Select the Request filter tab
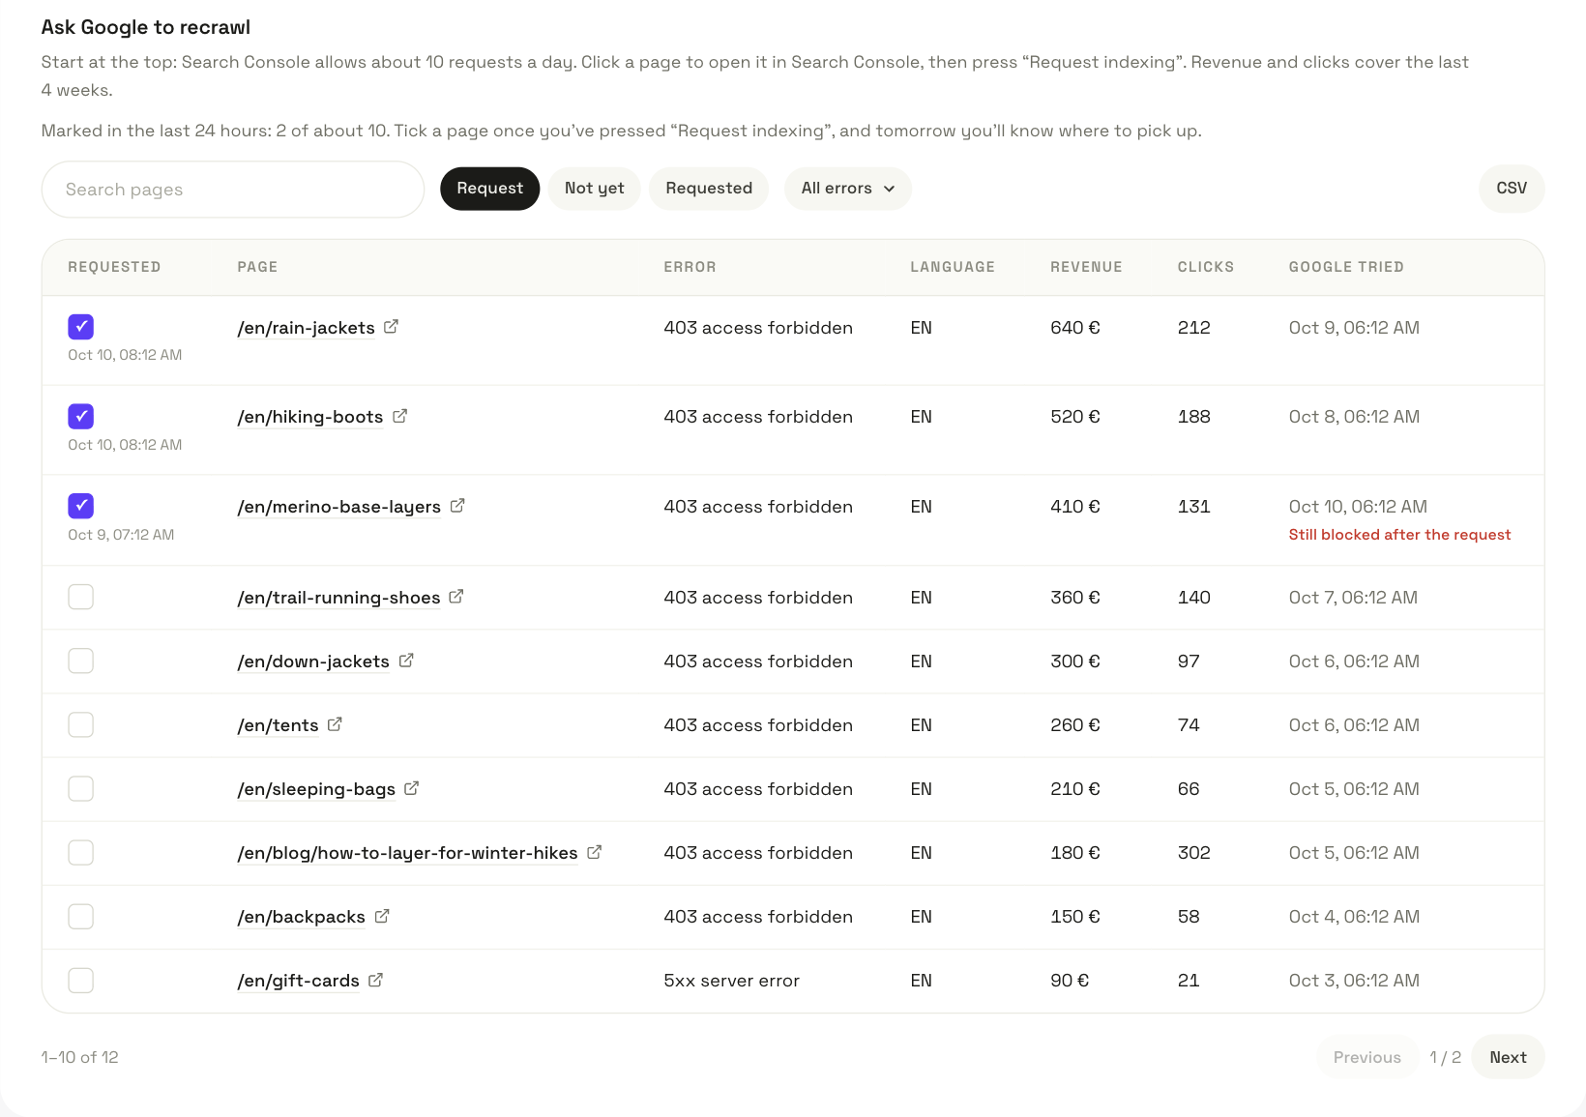1586x1117 pixels. [490, 189]
